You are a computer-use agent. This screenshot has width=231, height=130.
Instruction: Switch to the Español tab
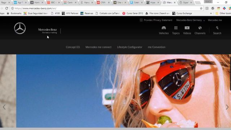point(186,3)
